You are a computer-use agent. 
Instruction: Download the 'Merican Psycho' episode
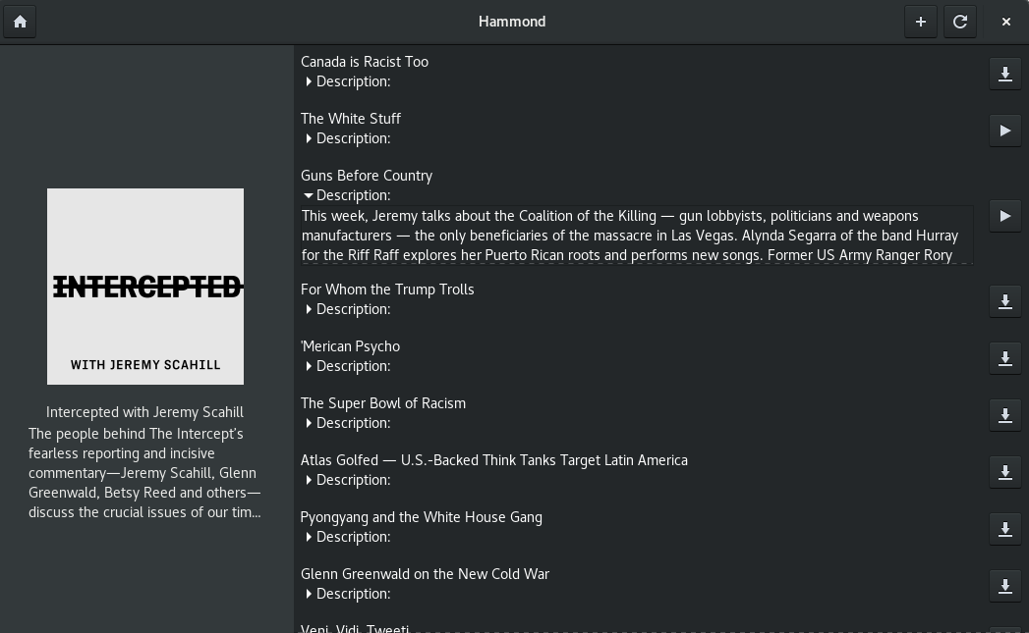(x=1004, y=358)
